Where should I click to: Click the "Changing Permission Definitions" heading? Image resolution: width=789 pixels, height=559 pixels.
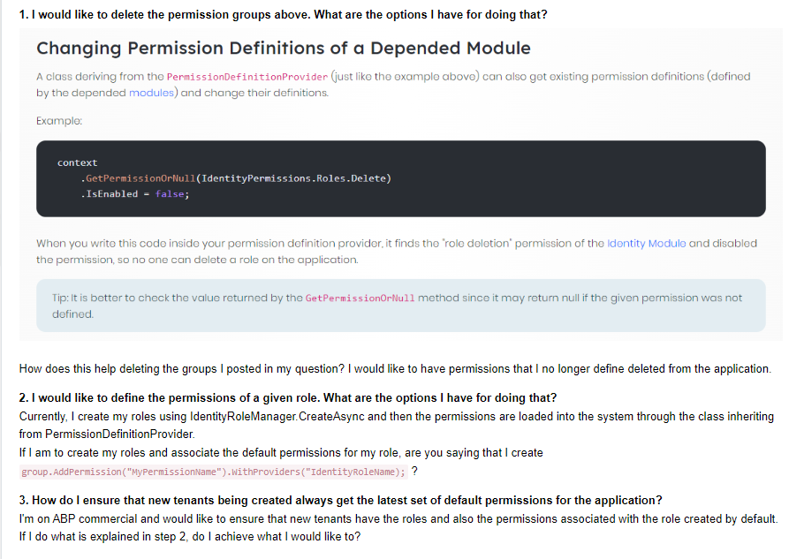[x=284, y=48]
